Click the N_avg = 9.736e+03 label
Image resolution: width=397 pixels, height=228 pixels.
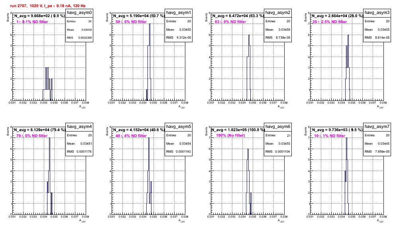click(337, 130)
